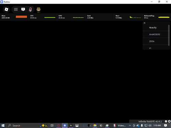Screen dimensions: 171x128
Task: Switch to the Roblox taskbar icon
Action: (65, 126)
